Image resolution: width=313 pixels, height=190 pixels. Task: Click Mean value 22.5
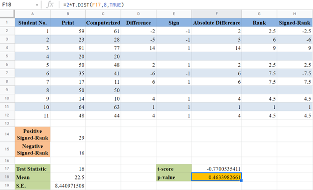point(68,177)
